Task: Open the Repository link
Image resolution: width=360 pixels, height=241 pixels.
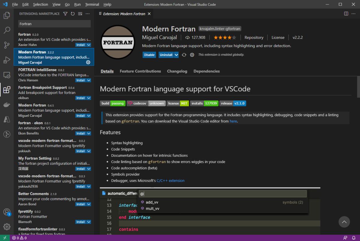Action: pyautogui.click(x=254, y=38)
